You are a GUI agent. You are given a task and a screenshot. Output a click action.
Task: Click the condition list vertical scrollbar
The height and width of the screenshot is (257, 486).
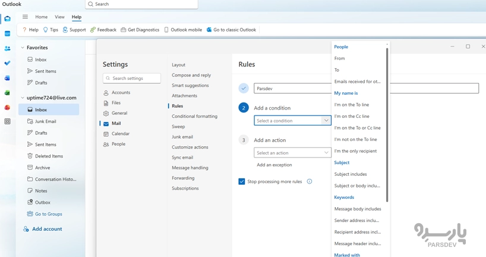point(387,118)
